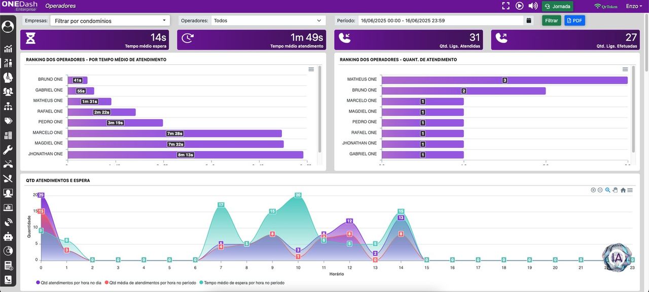
Task: Click the Qtd. Ligs. Efetuadas 27 card
Action: click(565, 40)
